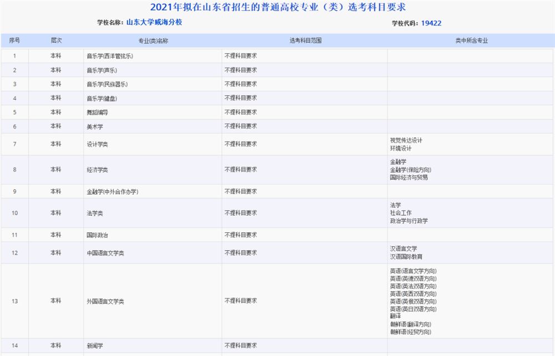Click the included major "汉语国际教育"

406,257
